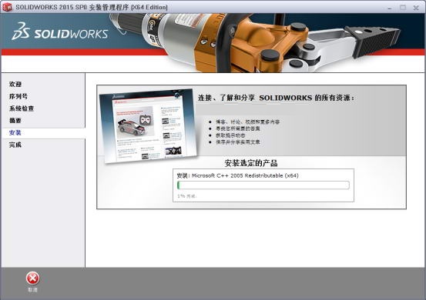Minimize the installation manager window
The image size is (426, 300).
[390, 8]
